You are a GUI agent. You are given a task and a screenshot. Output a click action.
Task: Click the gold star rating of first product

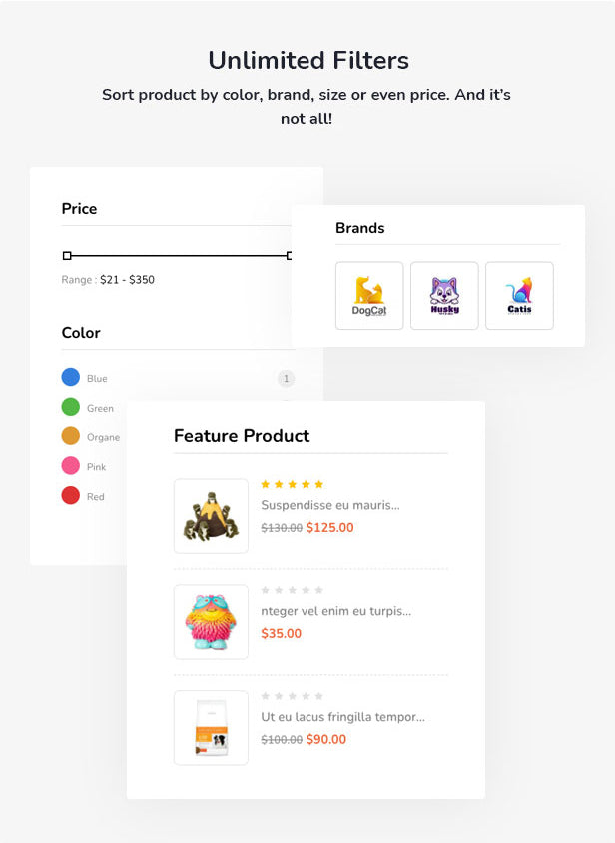click(x=292, y=485)
